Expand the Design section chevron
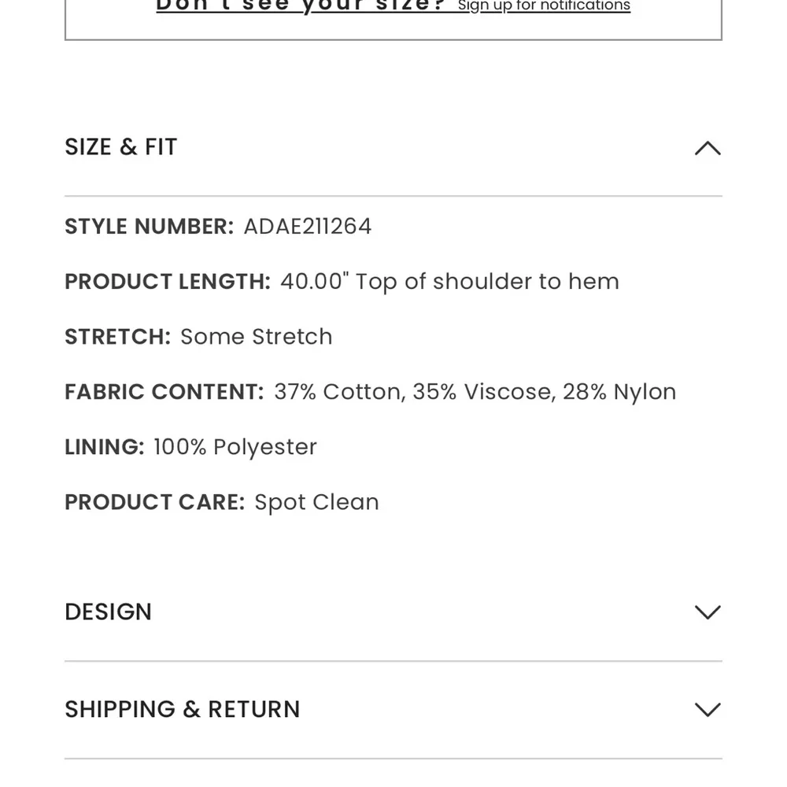The image size is (787, 787). 708,612
